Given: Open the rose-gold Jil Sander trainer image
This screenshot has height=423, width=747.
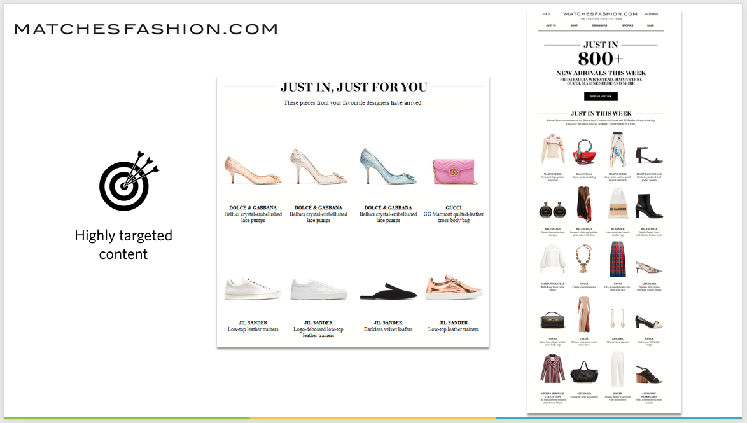Looking at the screenshot, I should click(x=454, y=287).
